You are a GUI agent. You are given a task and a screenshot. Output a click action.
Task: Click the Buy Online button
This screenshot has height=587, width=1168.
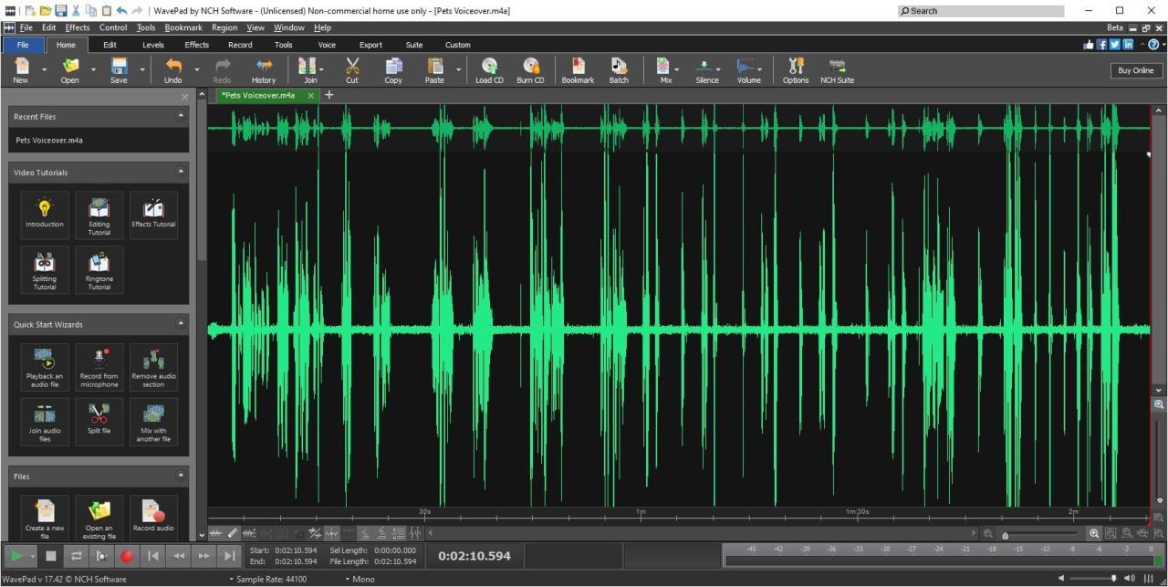point(1135,69)
